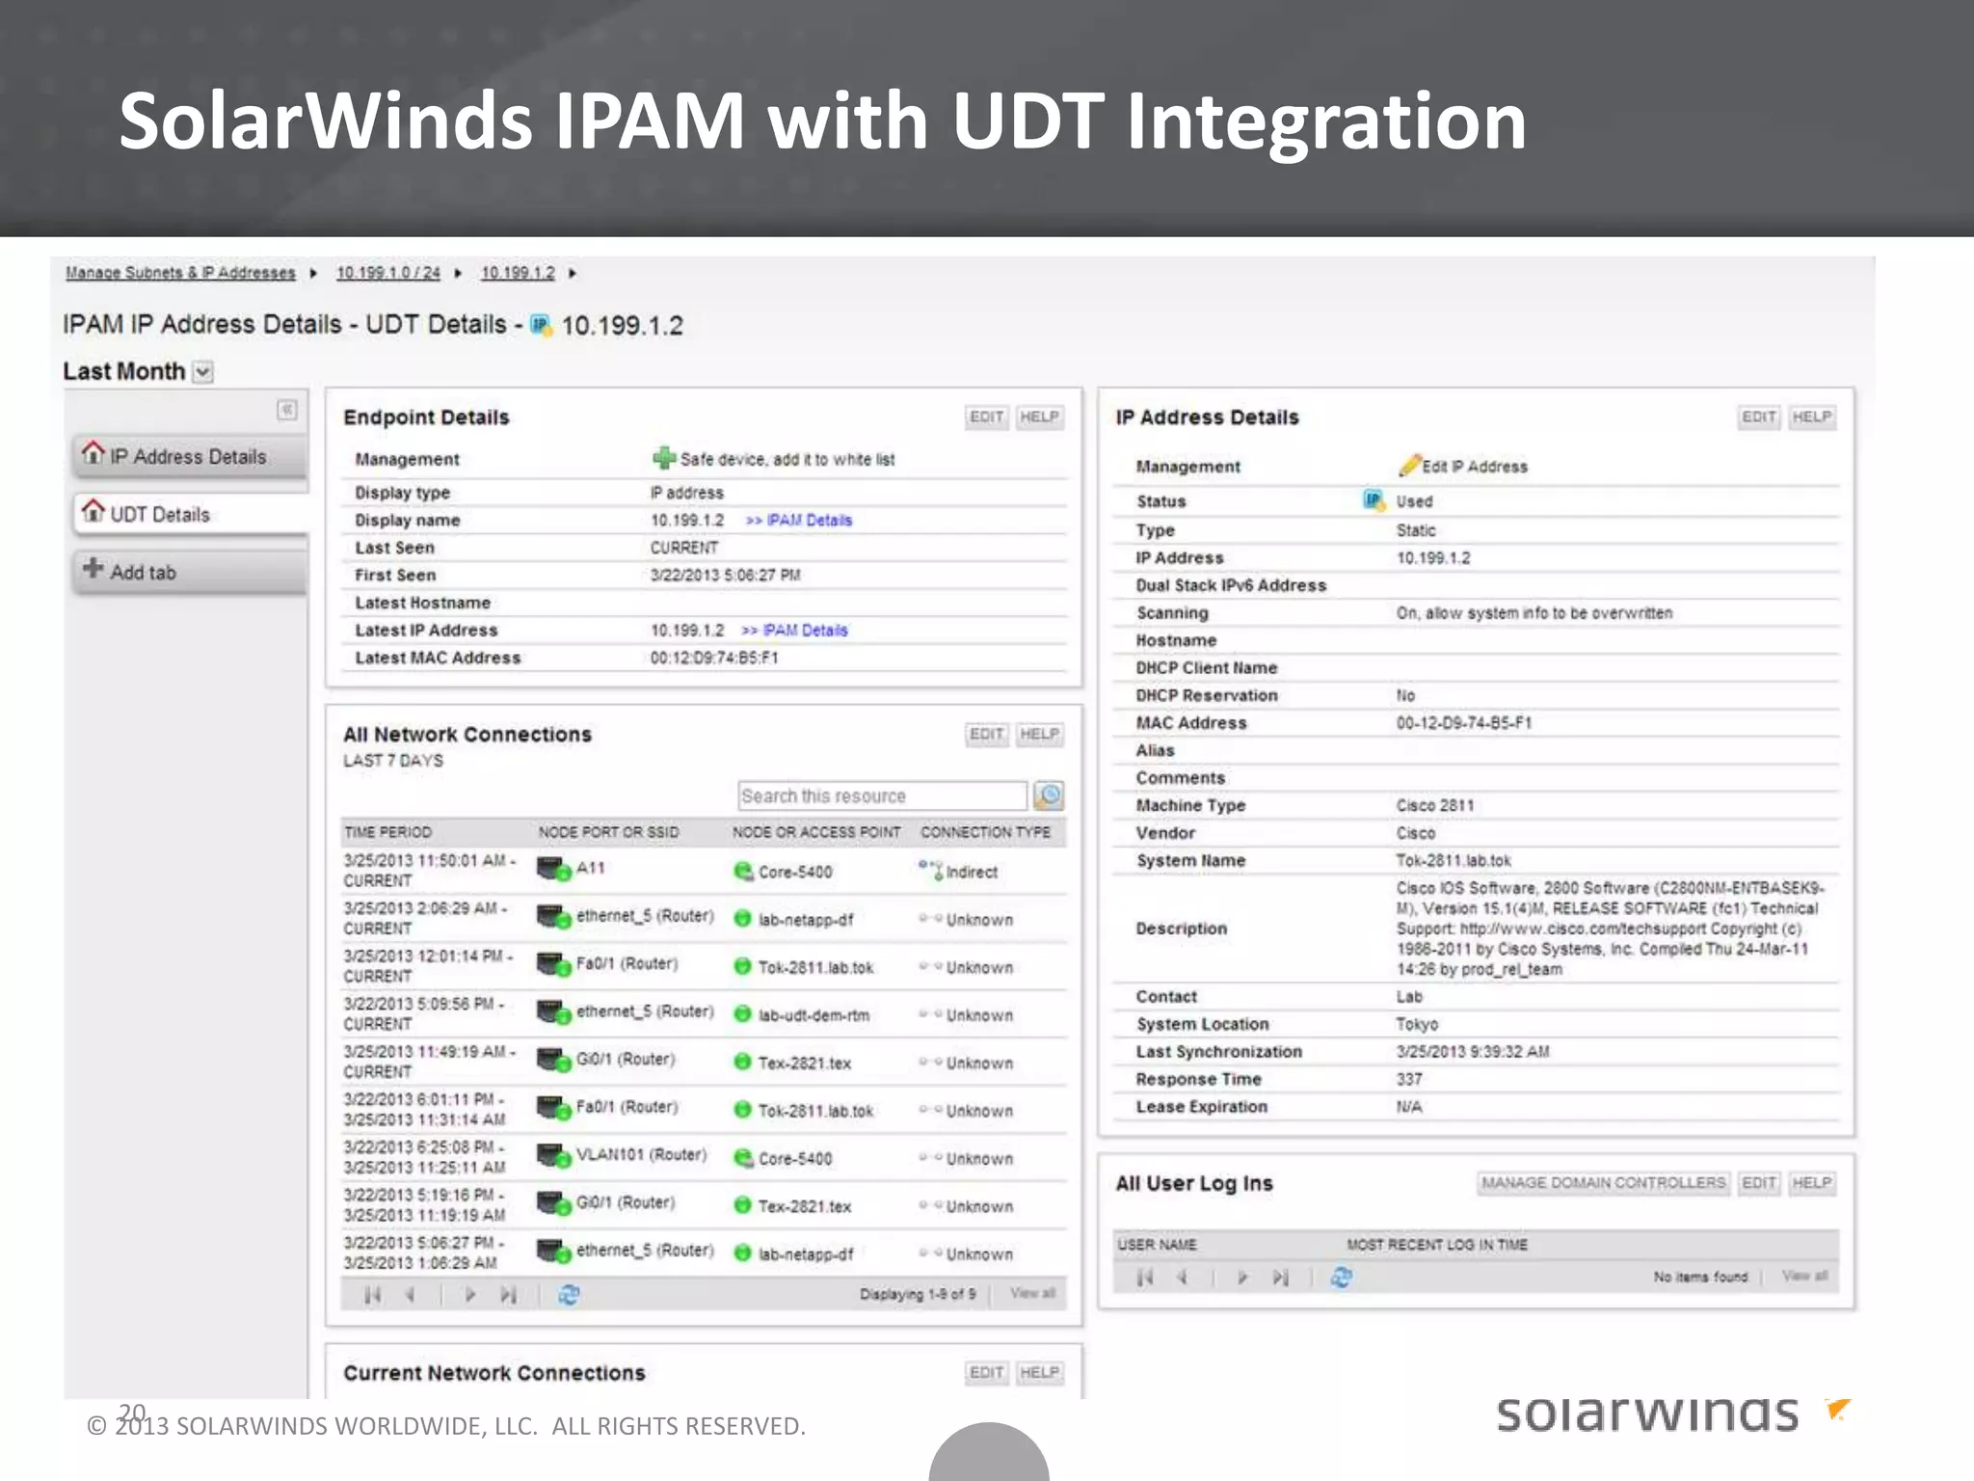Sort by NODE PORT OR SSID column
Screen dimensions: 1974x1481
coord(608,832)
